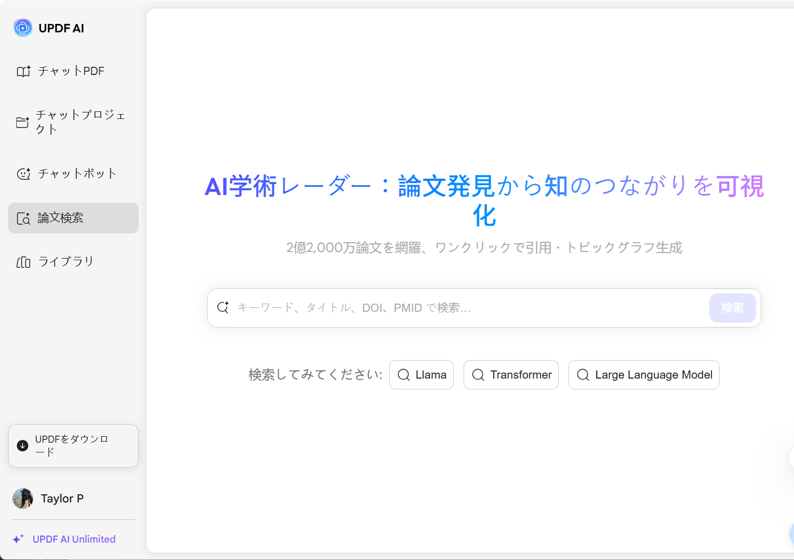Click the チャットボット smiley icon

click(x=23, y=174)
